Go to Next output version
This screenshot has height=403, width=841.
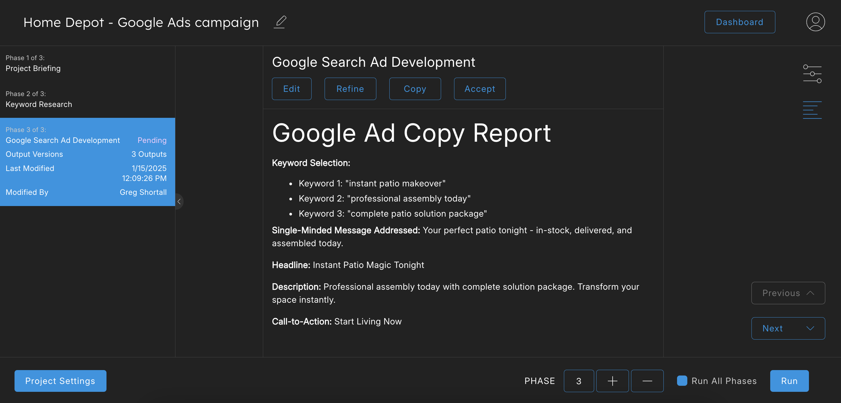click(788, 328)
